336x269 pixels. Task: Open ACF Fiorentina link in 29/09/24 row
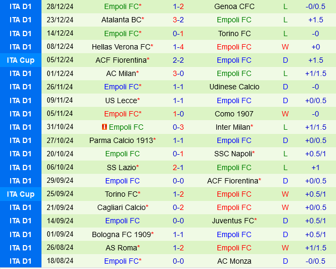click(233, 181)
